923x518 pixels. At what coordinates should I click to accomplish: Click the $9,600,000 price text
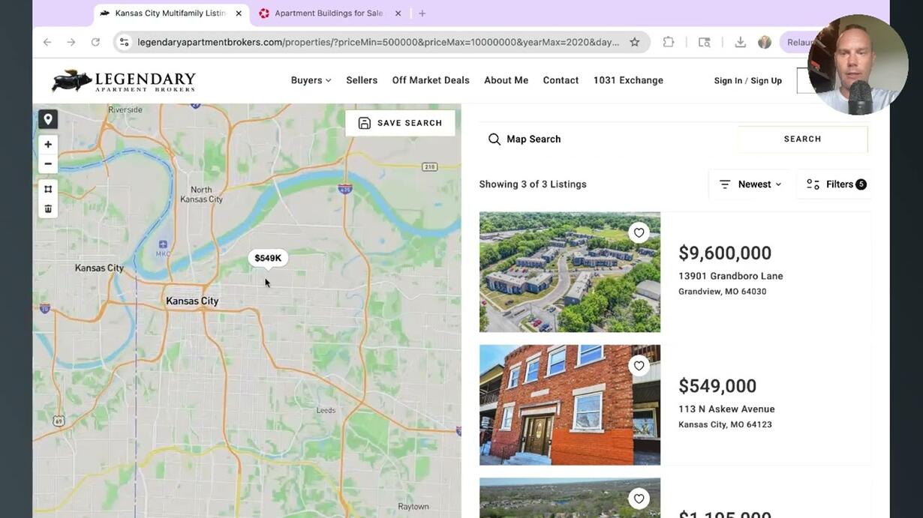pyautogui.click(x=725, y=253)
